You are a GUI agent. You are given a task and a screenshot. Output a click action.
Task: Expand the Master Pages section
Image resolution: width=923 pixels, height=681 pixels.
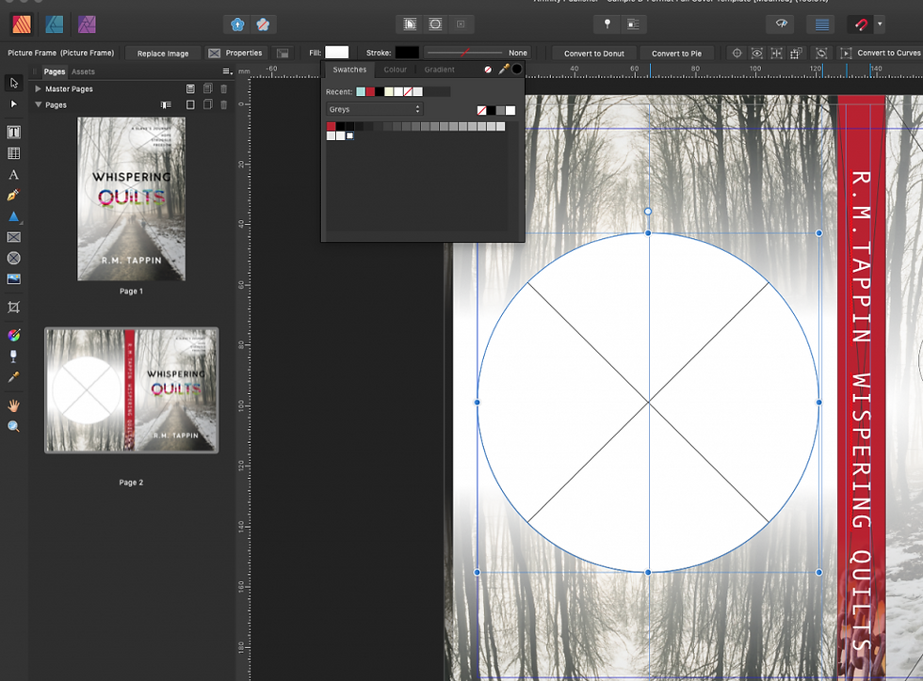38,88
